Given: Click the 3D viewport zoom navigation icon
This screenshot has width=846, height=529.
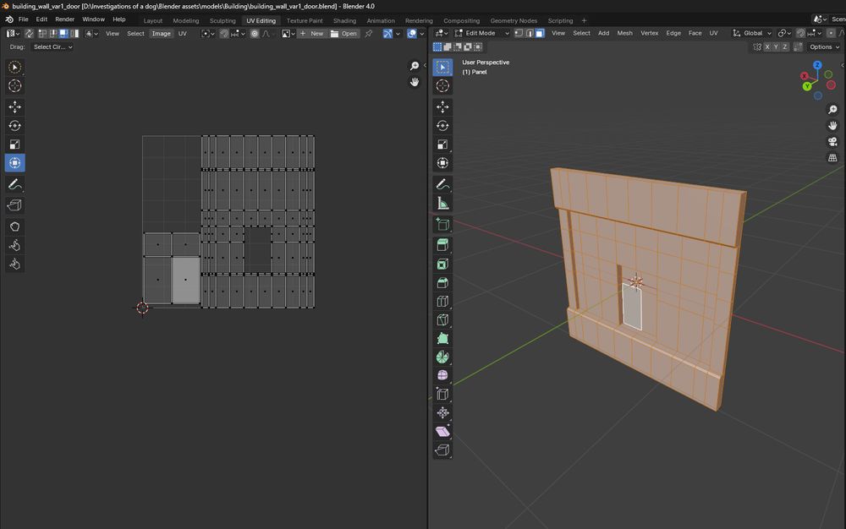Looking at the screenshot, I should pyautogui.click(x=832, y=109).
